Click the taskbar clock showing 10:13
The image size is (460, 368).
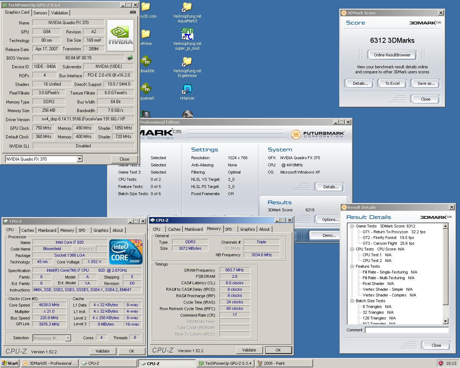(451, 363)
